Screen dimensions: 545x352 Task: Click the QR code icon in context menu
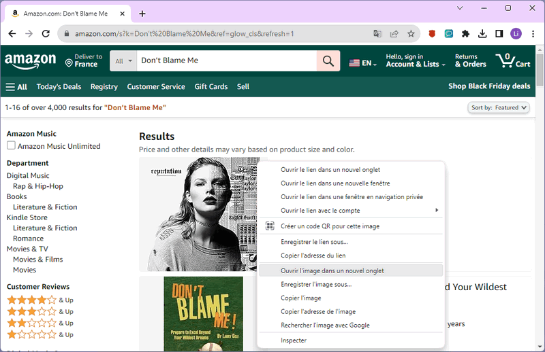(x=270, y=226)
